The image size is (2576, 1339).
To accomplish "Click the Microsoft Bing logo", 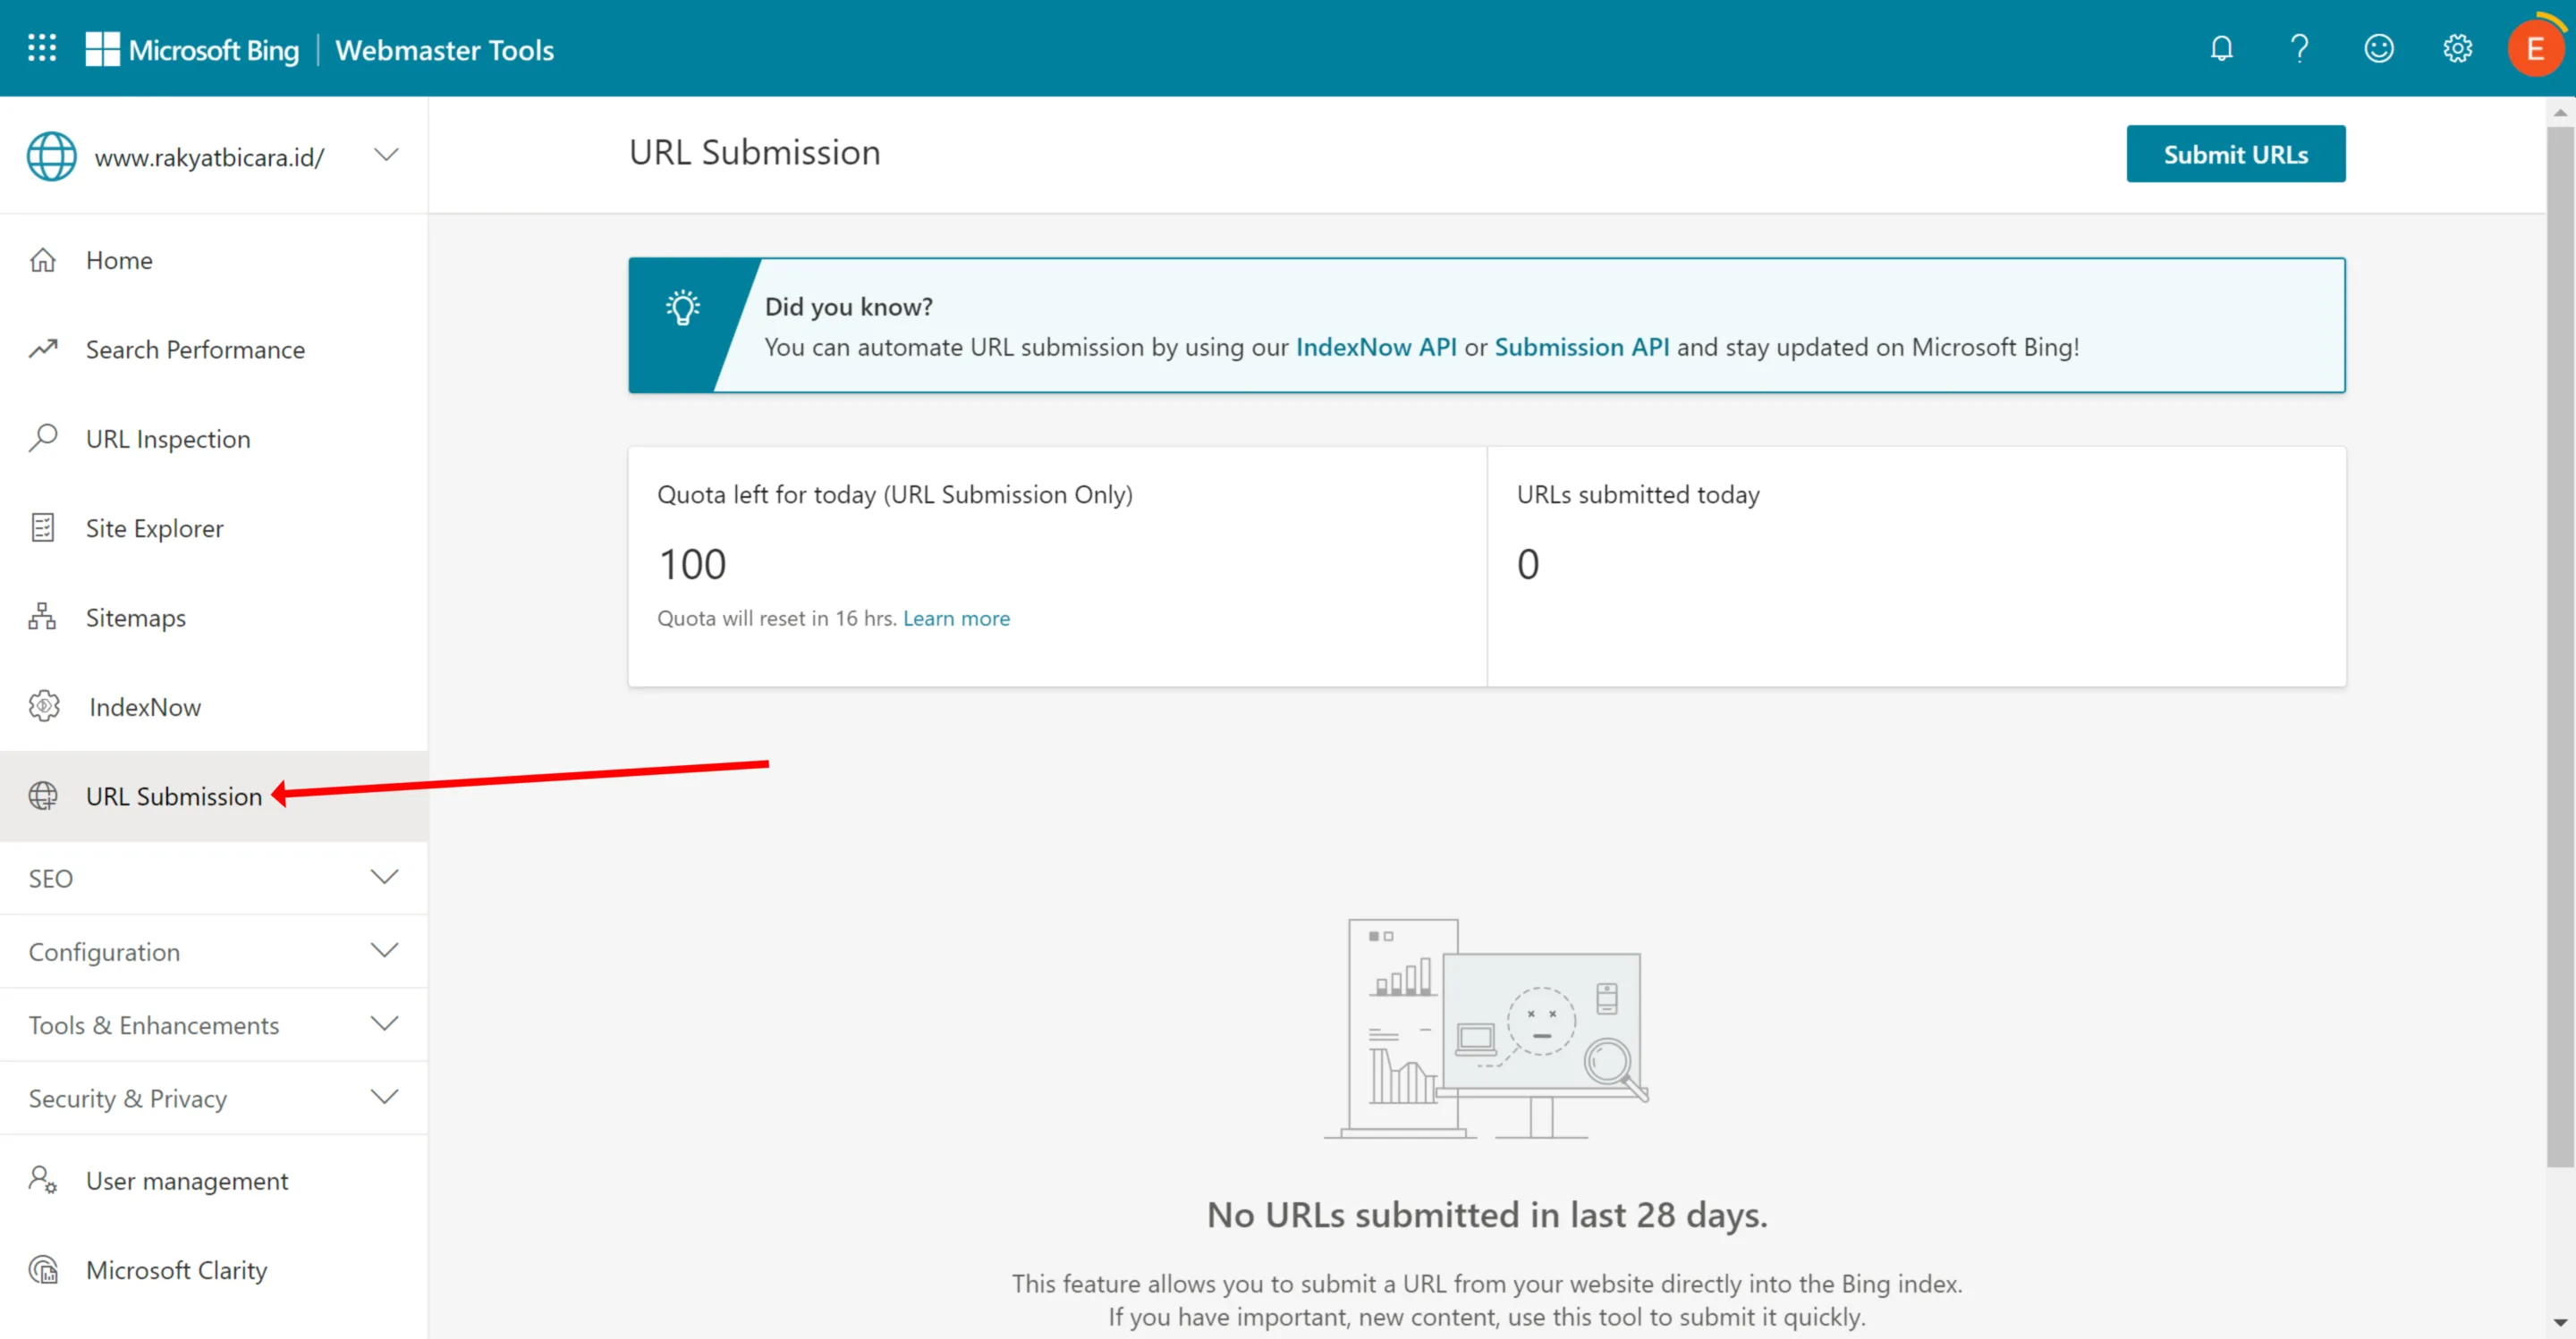I will click(x=192, y=49).
